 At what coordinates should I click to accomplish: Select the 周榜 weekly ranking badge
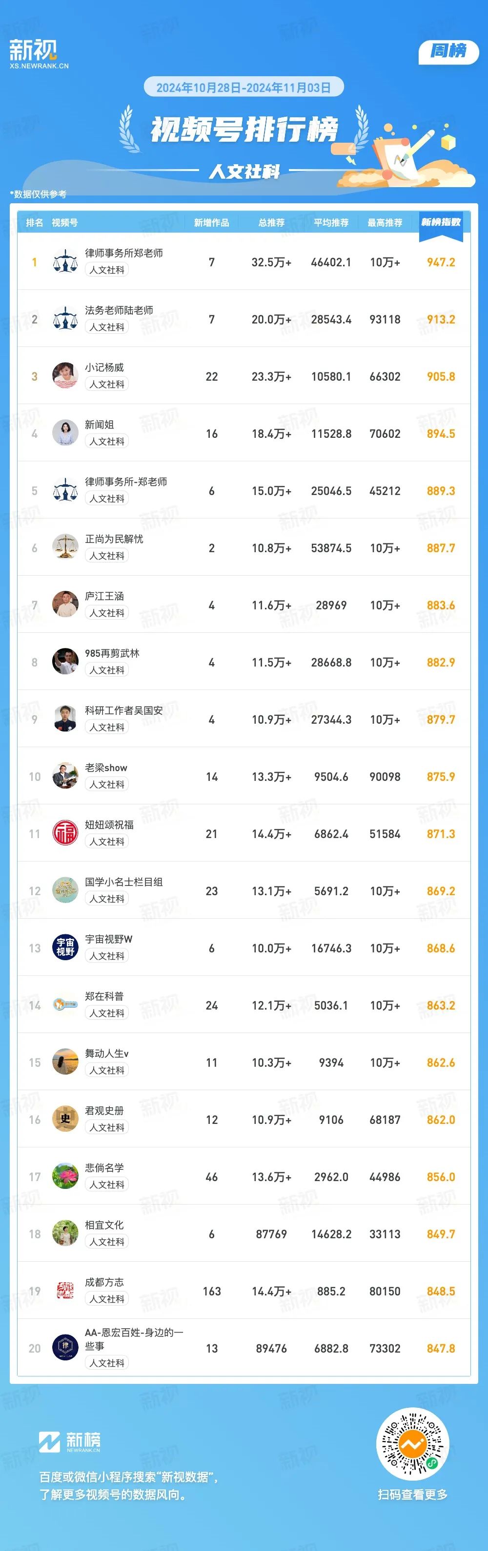pos(447,51)
